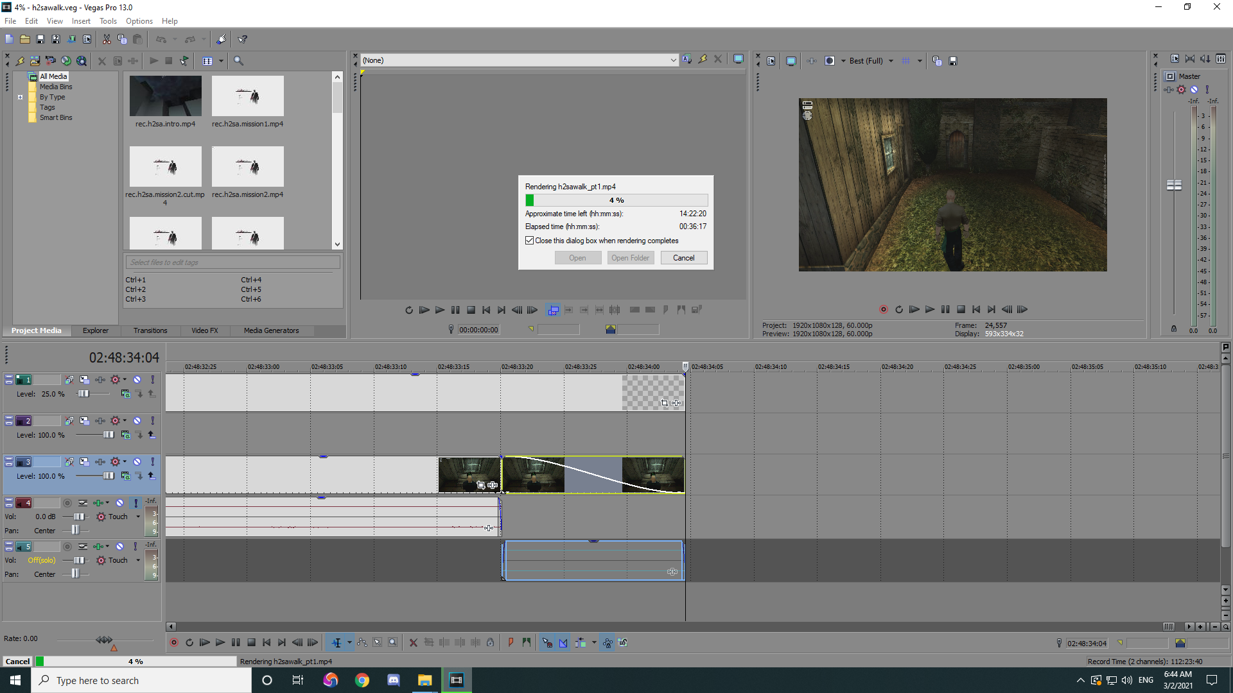Adjust the track 1 Level slider
The width and height of the screenshot is (1233, 693).
83,394
